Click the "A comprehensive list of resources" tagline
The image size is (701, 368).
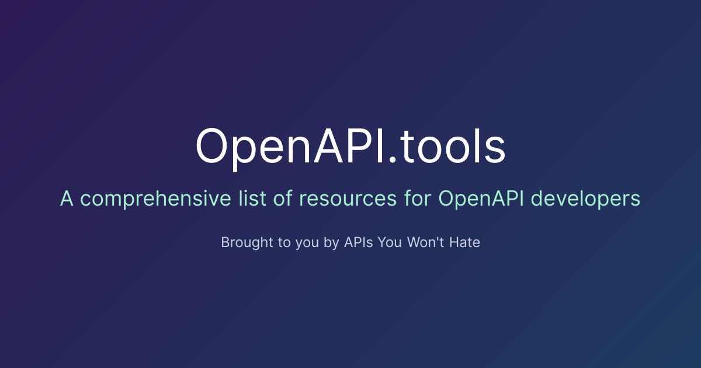click(x=350, y=199)
